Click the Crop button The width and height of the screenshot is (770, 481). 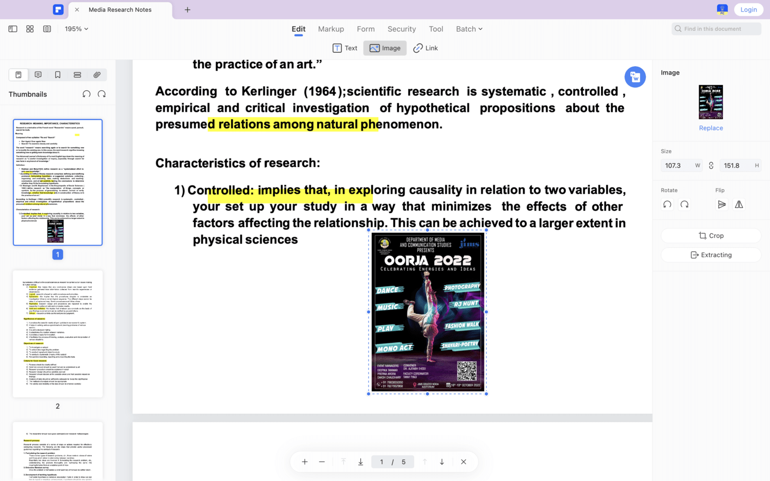(x=710, y=236)
